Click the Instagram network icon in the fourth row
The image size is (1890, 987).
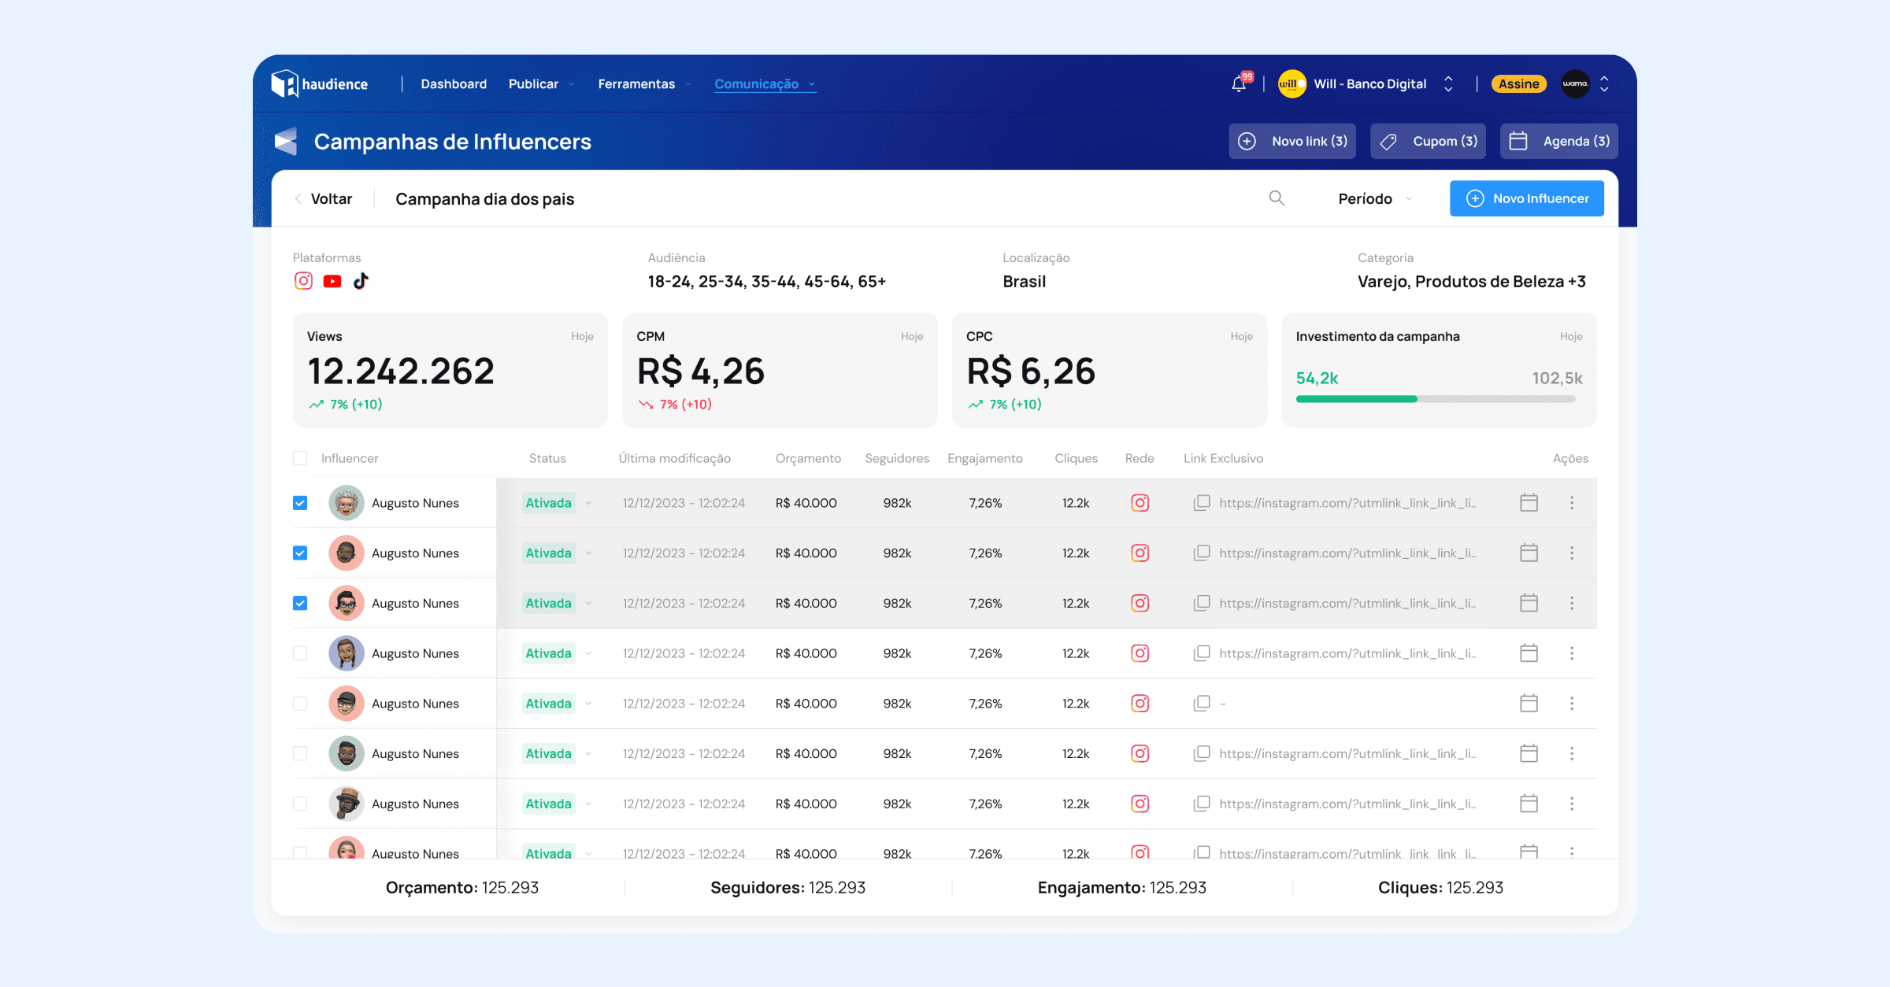(x=1140, y=653)
